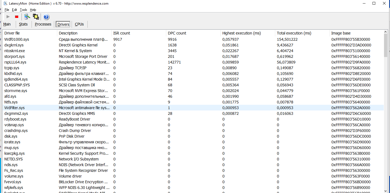Screen dimensions: 390x193
Task: Select the dxgkrnl.sys driver row
Action: coord(193,45)
